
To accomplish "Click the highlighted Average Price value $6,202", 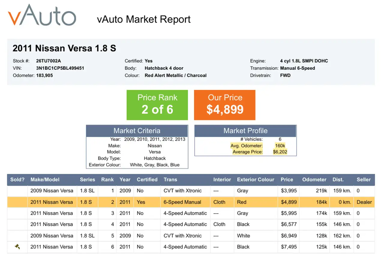I will coord(280,152).
